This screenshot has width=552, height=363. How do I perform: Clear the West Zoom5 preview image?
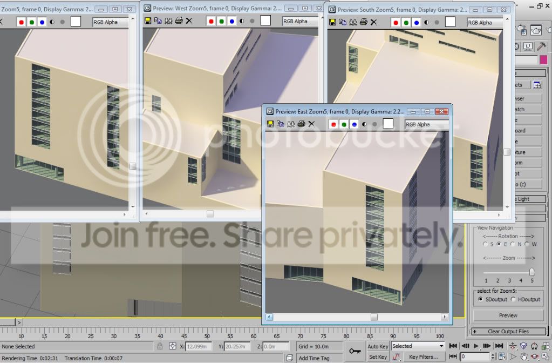[x=189, y=21]
